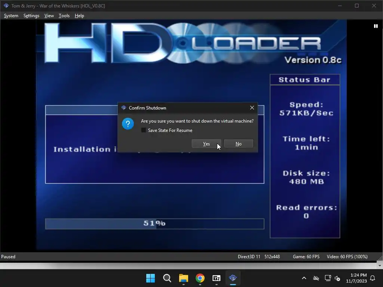Click the 512x448 resolution status entry
Image resolution: width=383 pixels, height=287 pixels.
click(272, 256)
